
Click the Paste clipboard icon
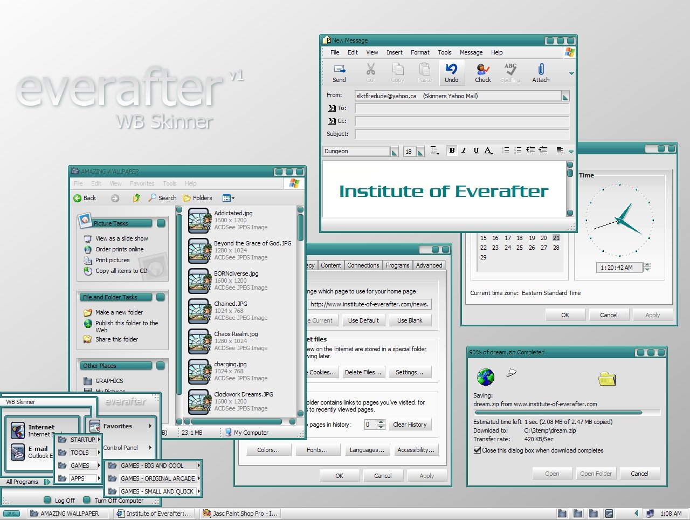(425, 69)
